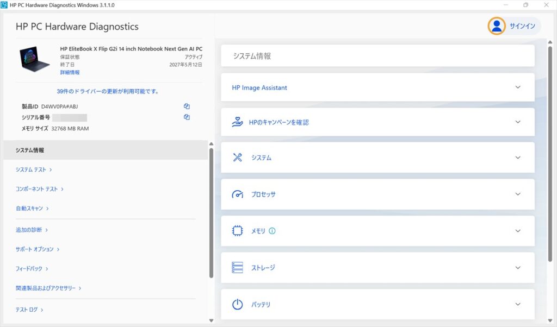Click the メモリ chip icon
The height and width of the screenshot is (327, 557).
click(x=237, y=231)
